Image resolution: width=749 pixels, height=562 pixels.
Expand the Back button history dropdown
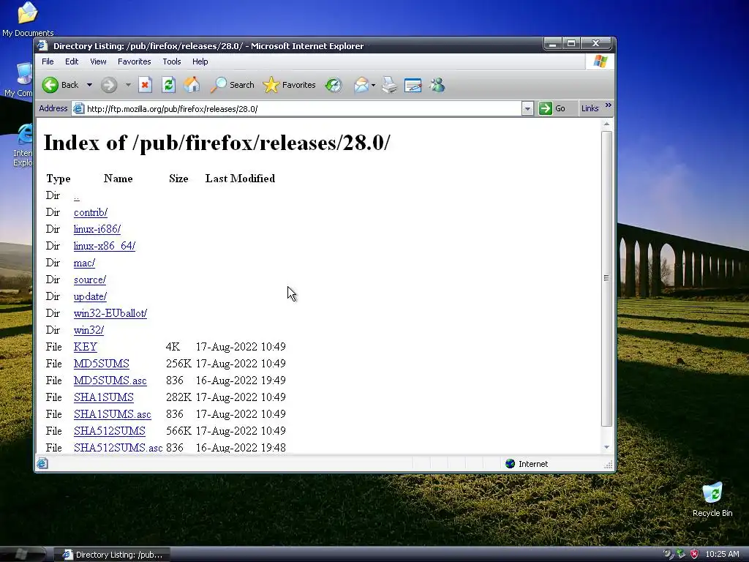coord(89,85)
